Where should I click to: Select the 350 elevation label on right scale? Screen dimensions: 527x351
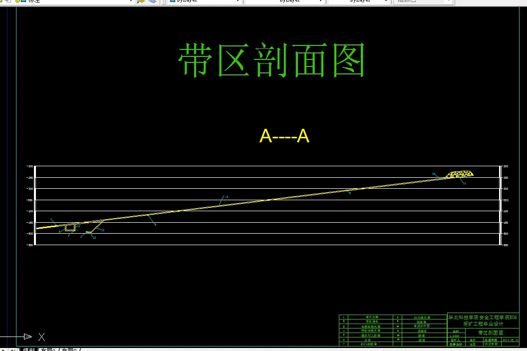coord(506,200)
